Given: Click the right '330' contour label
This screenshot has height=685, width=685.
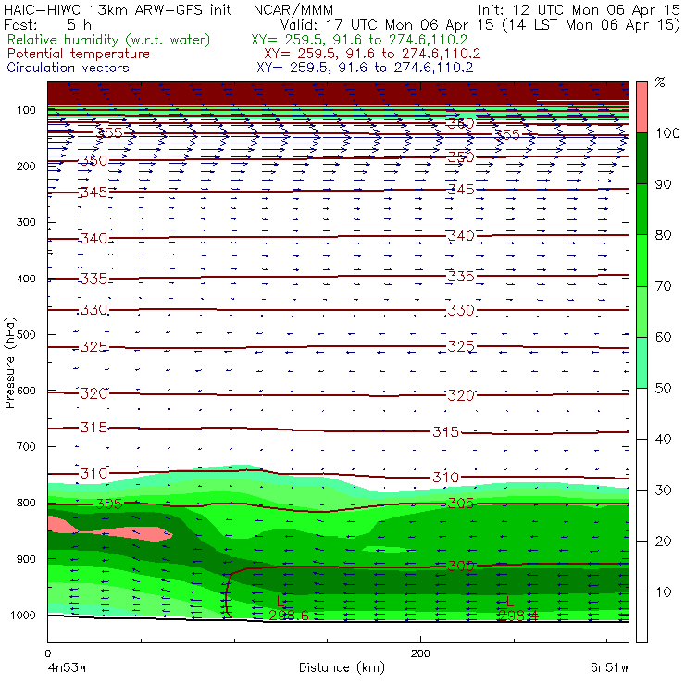Looking at the screenshot, I should tap(461, 310).
